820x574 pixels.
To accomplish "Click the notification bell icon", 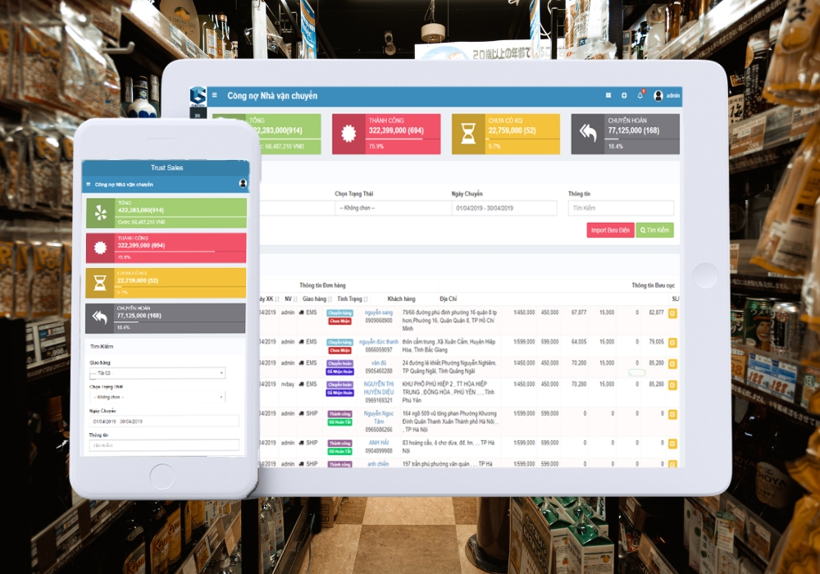I will [x=640, y=95].
